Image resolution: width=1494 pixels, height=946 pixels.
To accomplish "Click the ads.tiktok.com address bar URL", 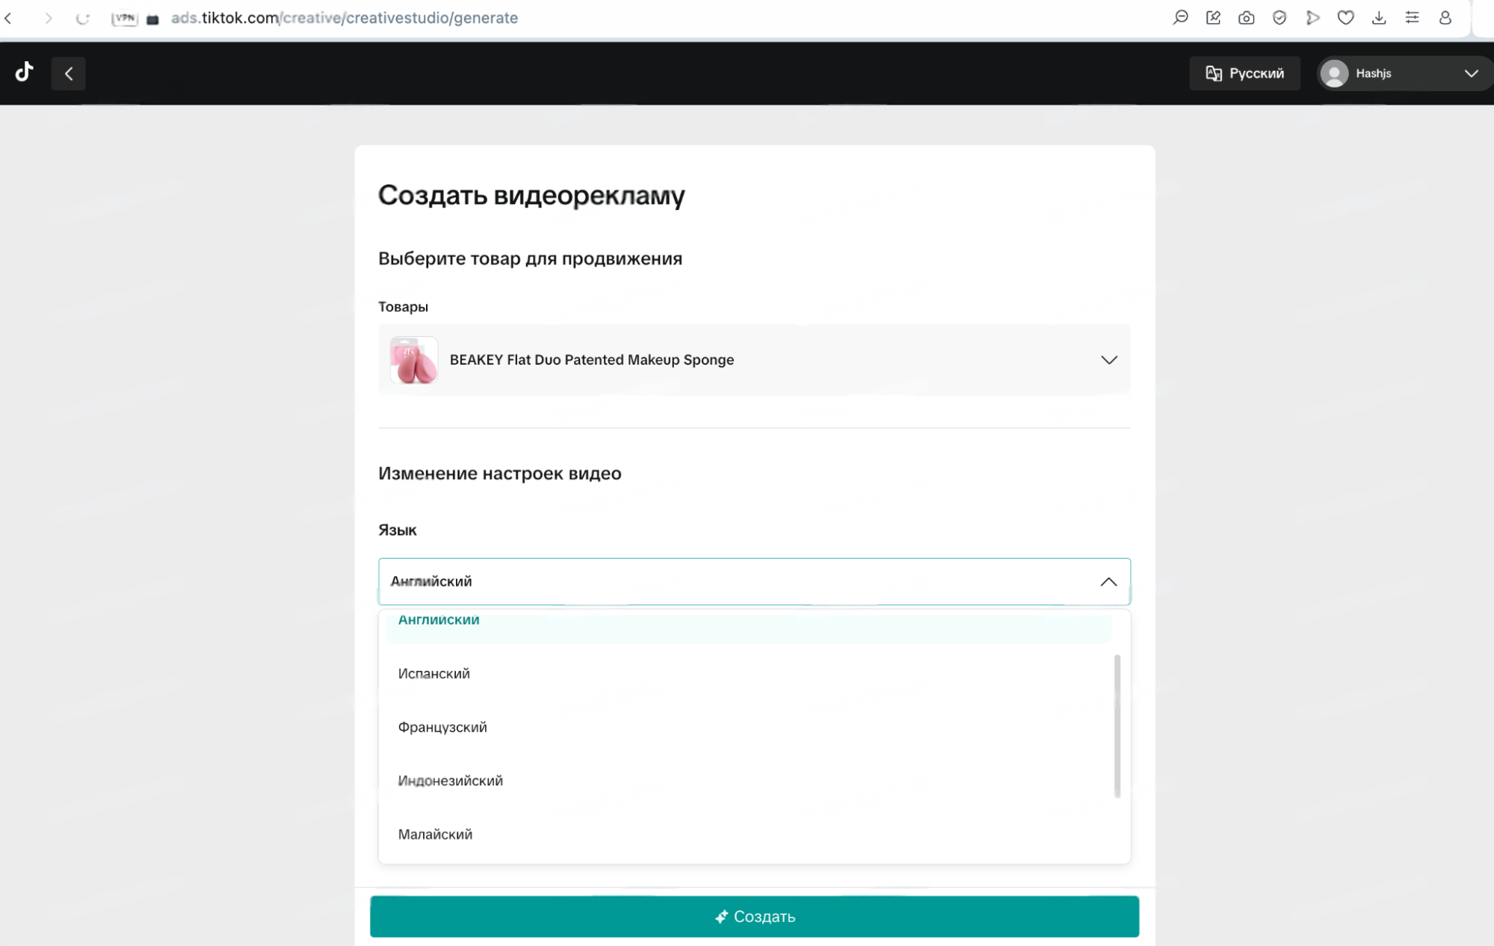I will tap(345, 18).
